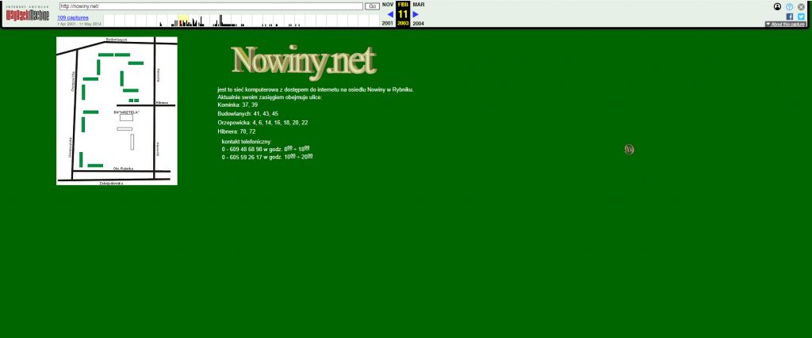
Task: Click the Orzepowicka address list line
Action: [x=262, y=123]
